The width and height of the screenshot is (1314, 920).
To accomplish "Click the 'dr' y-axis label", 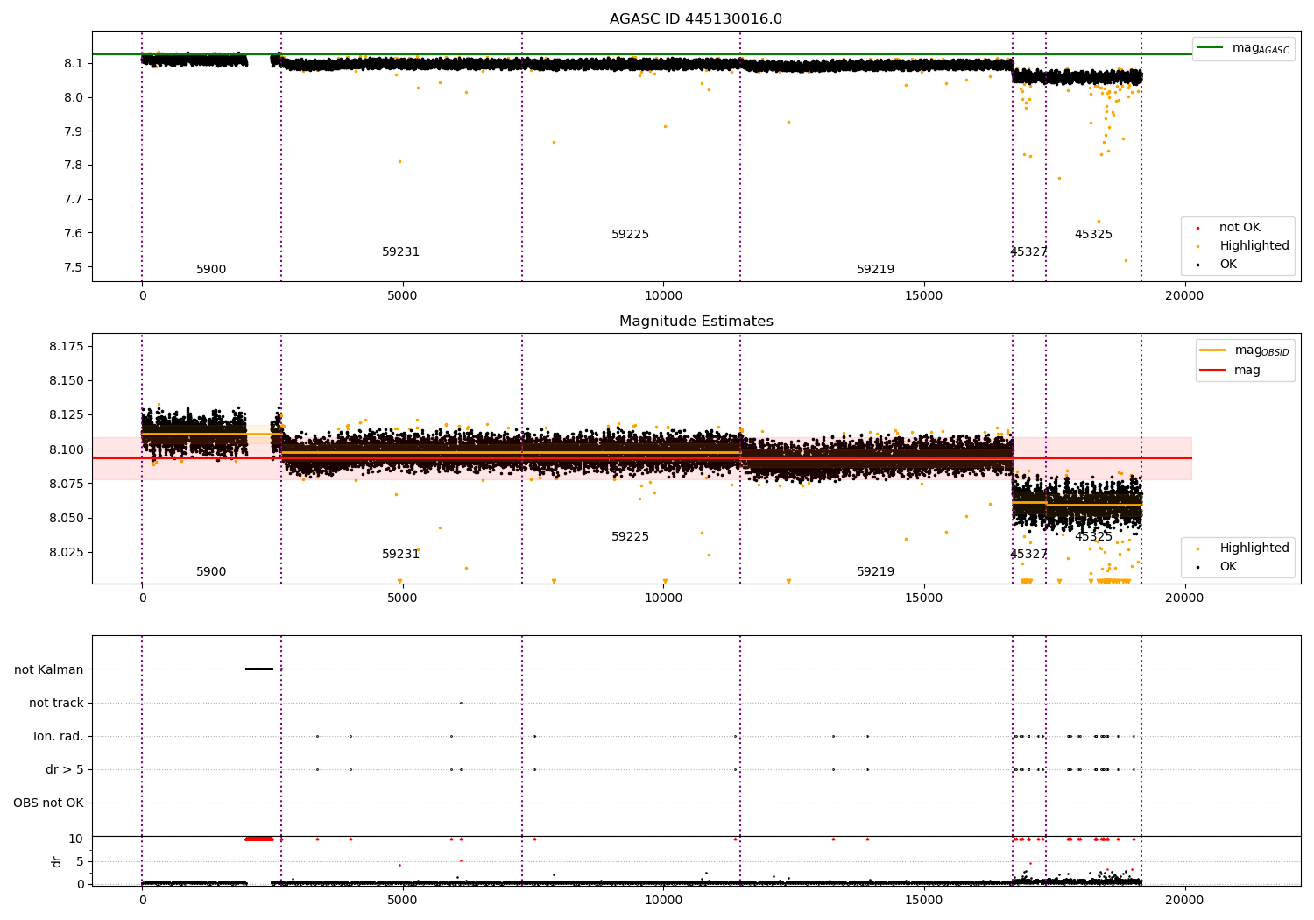I will pos(57,862).
